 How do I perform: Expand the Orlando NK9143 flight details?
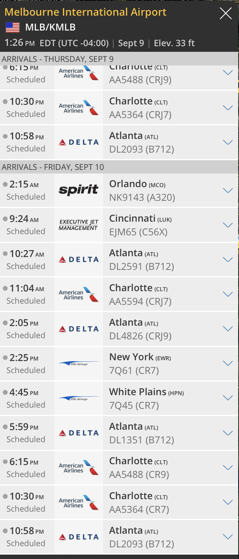228,190
